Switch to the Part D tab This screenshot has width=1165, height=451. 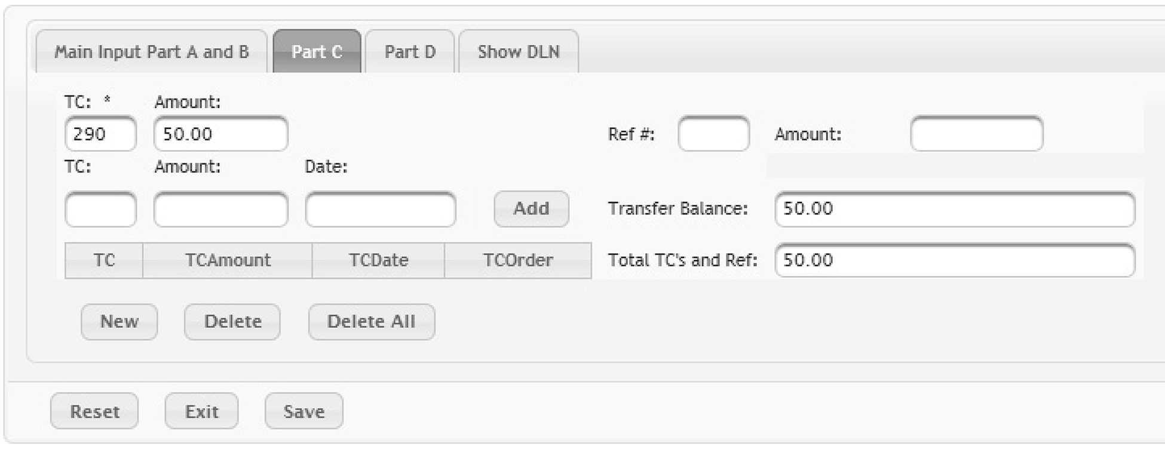(410, 52)
